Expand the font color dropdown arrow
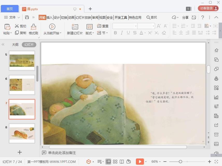This screenshot has height=166, width=222. [x=145, y=33]
